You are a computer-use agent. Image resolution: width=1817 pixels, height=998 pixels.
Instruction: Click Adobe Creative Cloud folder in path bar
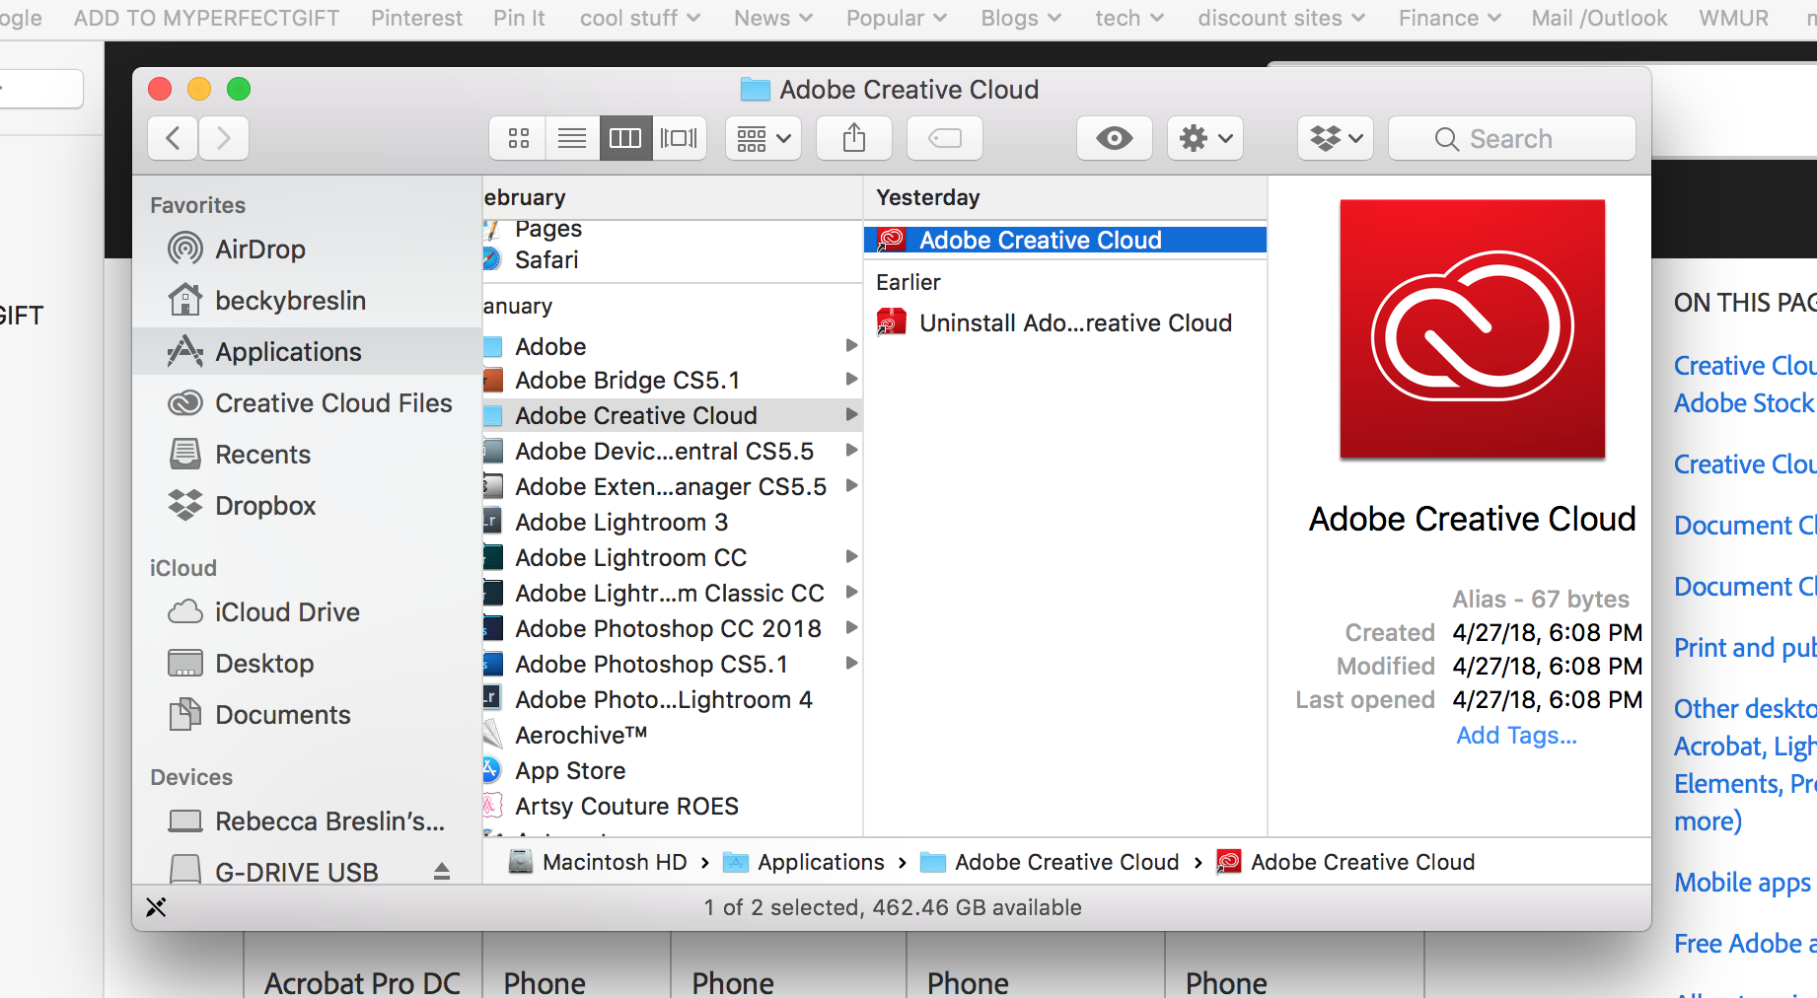point(1050,862)
